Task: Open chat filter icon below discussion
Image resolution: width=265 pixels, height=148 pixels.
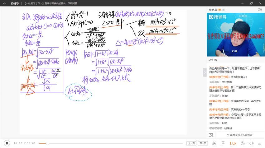Action: (x=211, y=135)
